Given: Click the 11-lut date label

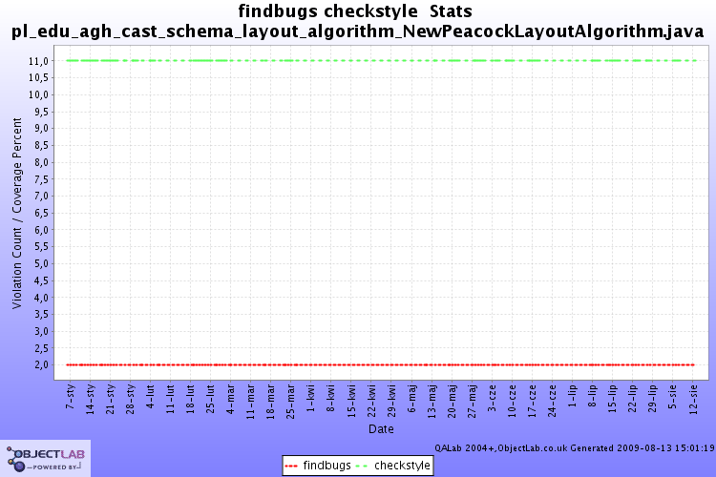Looking at the screenshot, I should point(171,399).
